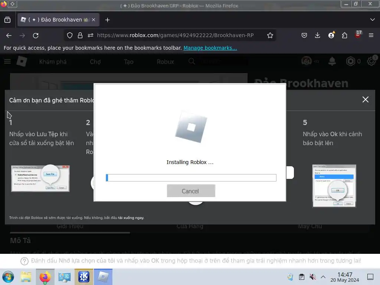Switch to Firefox in taskbar

45,277
